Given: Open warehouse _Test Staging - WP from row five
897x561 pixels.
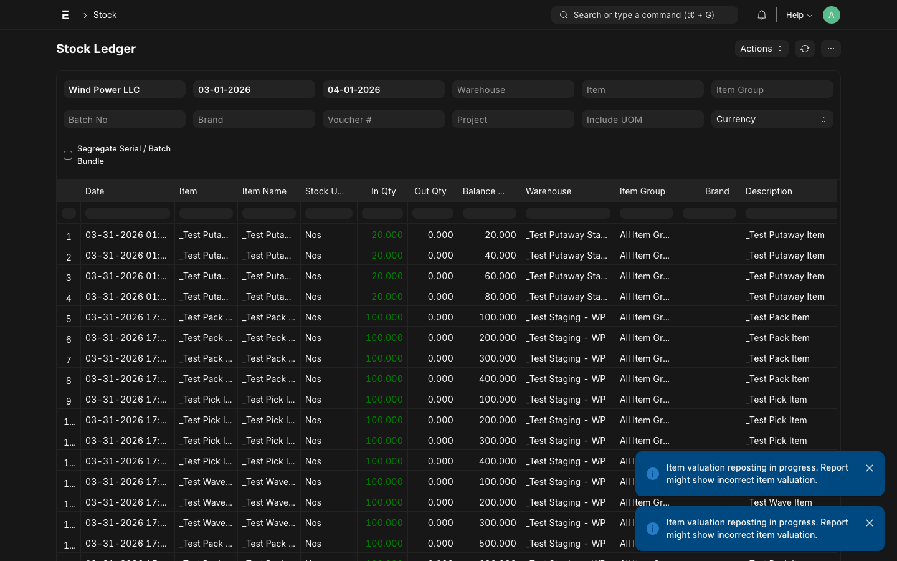Looking at the screenshot, I should coord(566,317).
